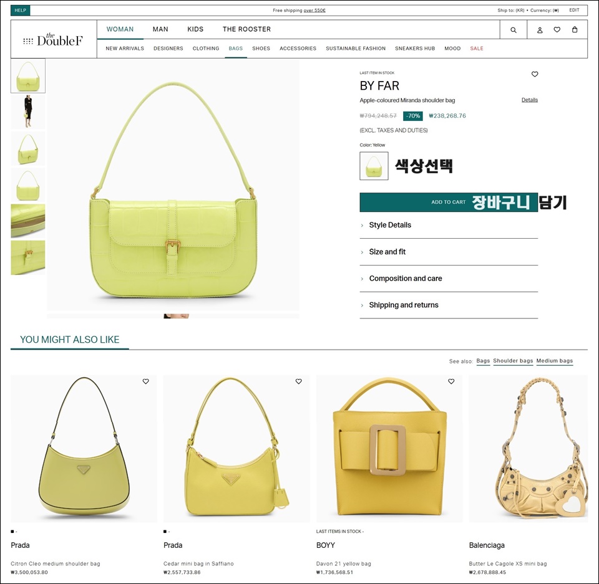Select the buckle close-up thumbnail
599x584 pixels.
point(28,257)
